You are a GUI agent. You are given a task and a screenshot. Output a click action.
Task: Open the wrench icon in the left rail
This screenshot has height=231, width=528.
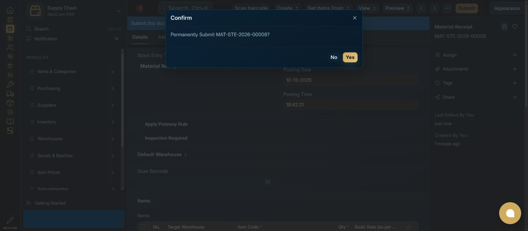click(x=10, y=84)
